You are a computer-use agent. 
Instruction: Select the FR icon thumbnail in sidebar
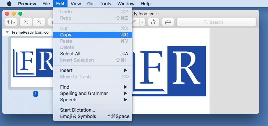(32, 63)
